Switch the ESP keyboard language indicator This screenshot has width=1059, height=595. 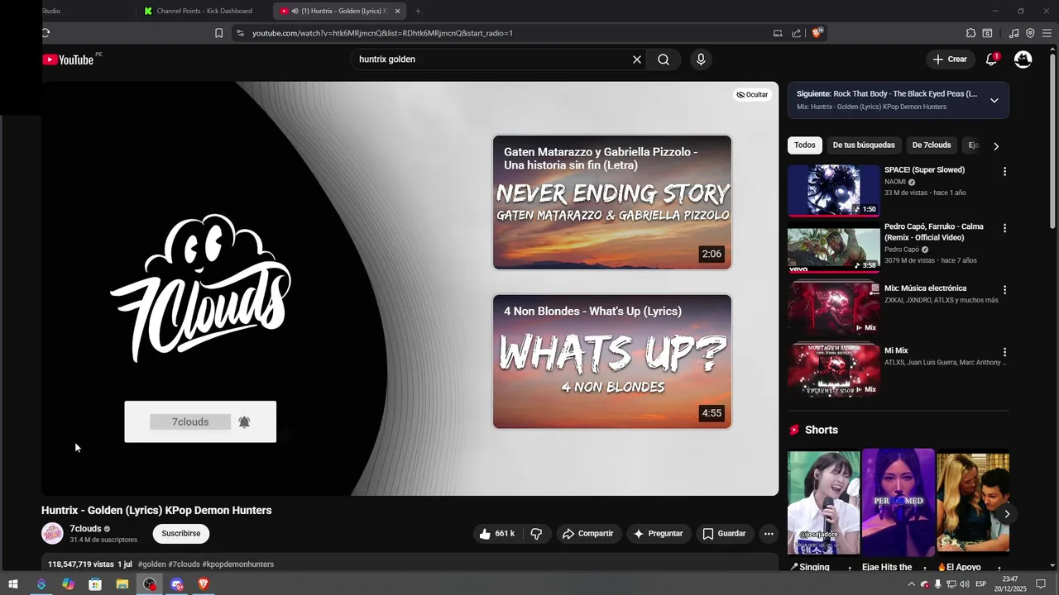coord(980,584)
